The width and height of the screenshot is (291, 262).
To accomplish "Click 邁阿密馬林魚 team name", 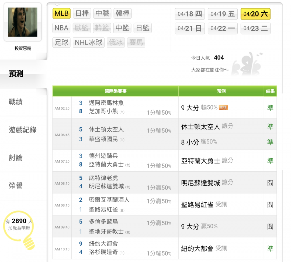I will click(x=106, y=103).
